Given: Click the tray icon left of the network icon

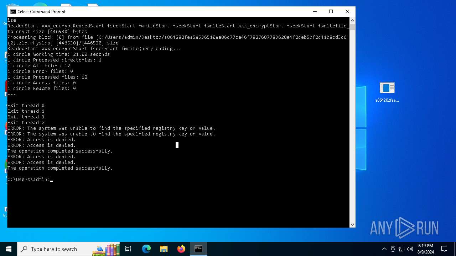Looking at the screenshot, I should 393,249.
